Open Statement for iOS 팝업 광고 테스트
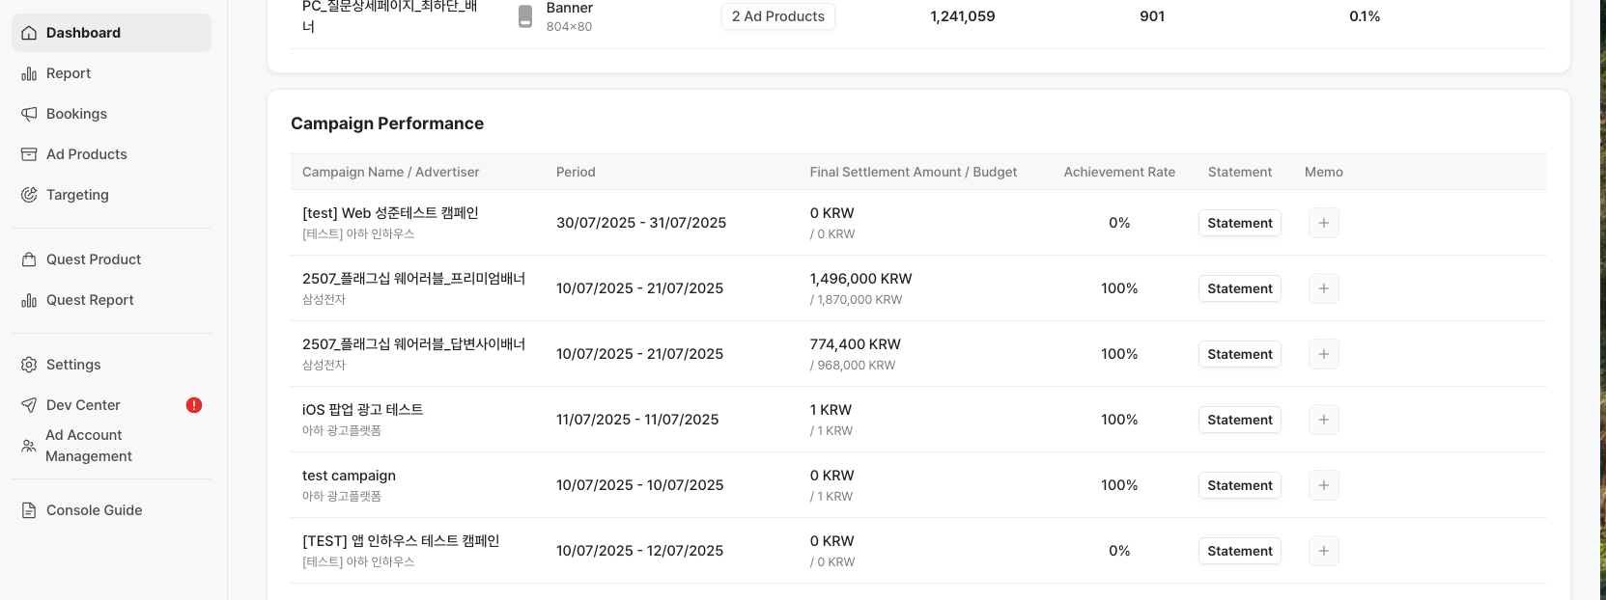The height and width of the screenshot is (600, 1606). pyautogui.click(x=1239, y=420)
